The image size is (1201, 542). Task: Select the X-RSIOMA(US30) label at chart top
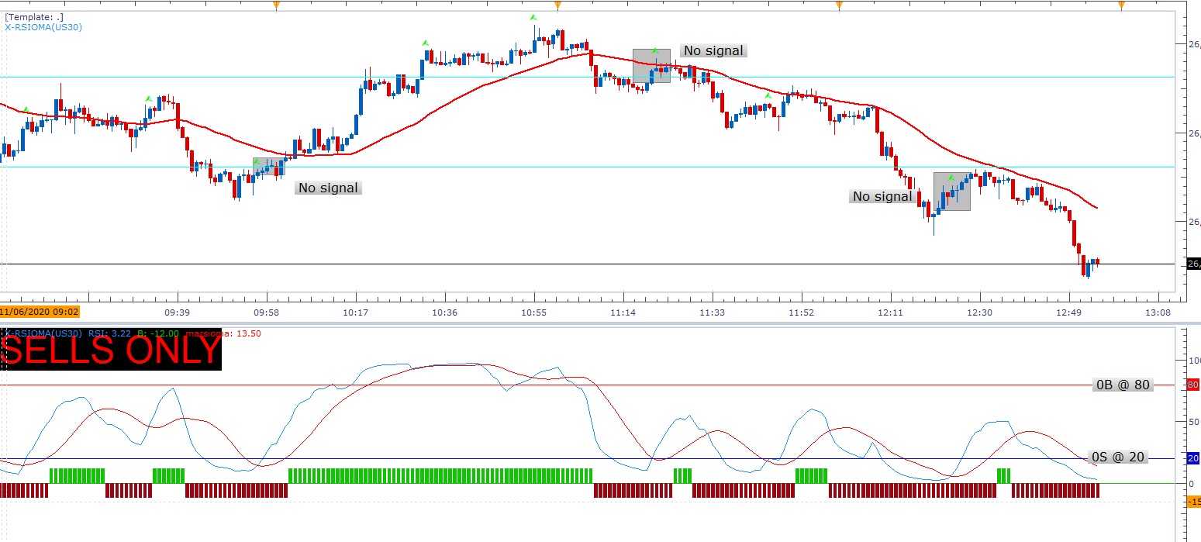pos(43,27)
